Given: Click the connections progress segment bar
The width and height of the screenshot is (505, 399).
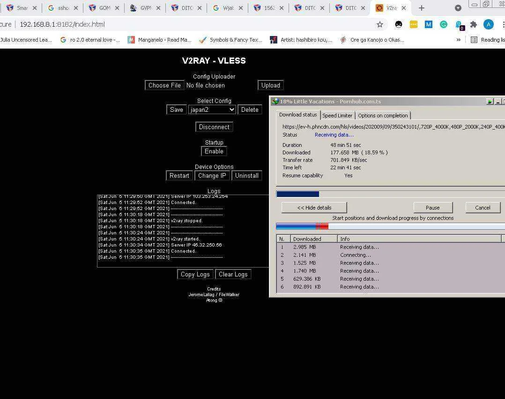Looking at the screenshot, I should click(390, 226).
